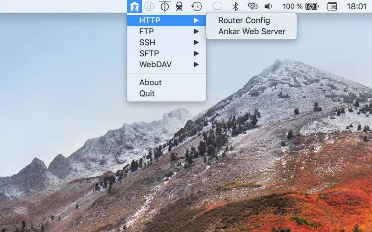Open the command-key window icon
Screen dimensions: 372x232
pos(332,6)
